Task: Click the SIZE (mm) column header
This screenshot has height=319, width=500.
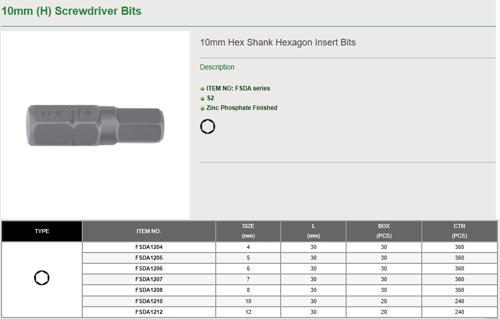Action: click(x=248, y=231)
